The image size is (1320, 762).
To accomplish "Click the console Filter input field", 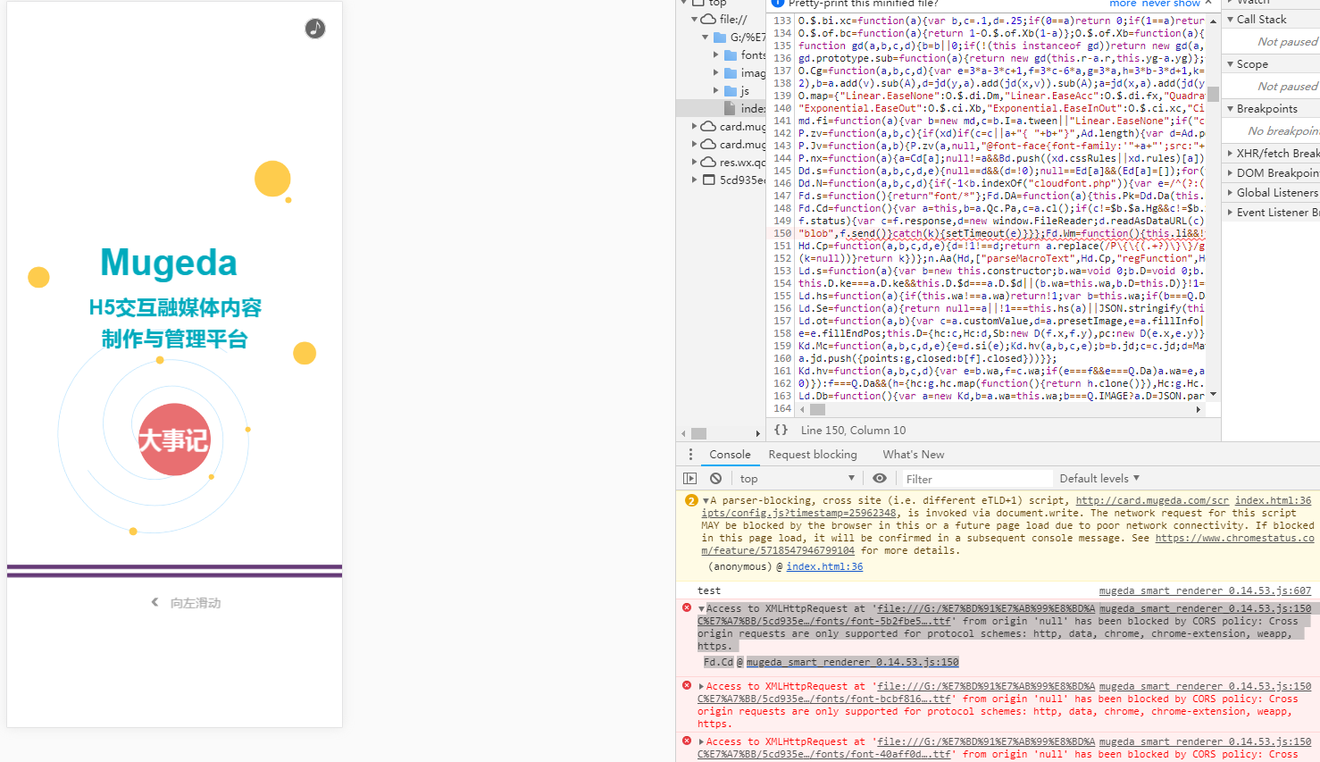I will pyautogui.click(x=976, y=479).
